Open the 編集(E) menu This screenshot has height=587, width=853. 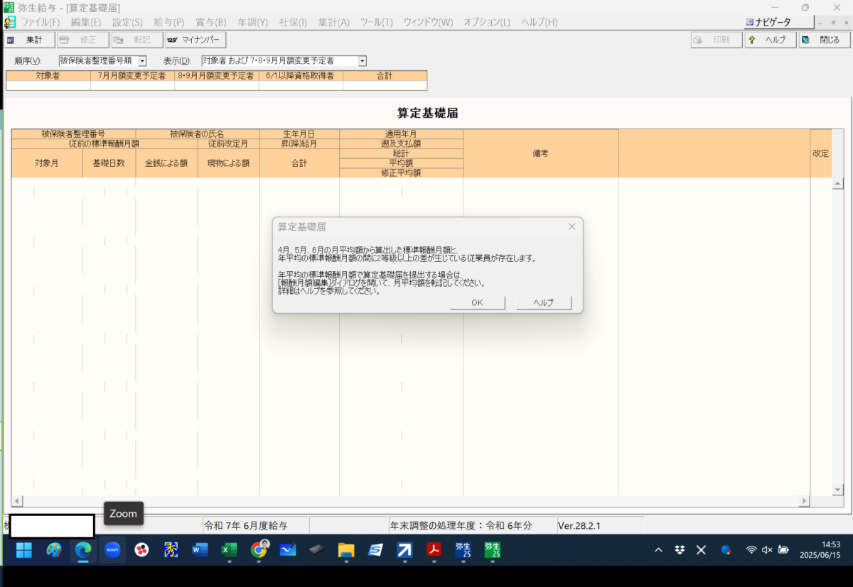coord(86,22)
